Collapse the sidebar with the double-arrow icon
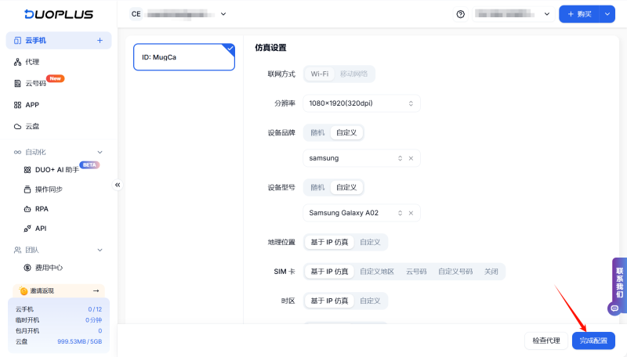Viewport: 627px width, 357px height. pyautogui.click(x=118, y=185)
